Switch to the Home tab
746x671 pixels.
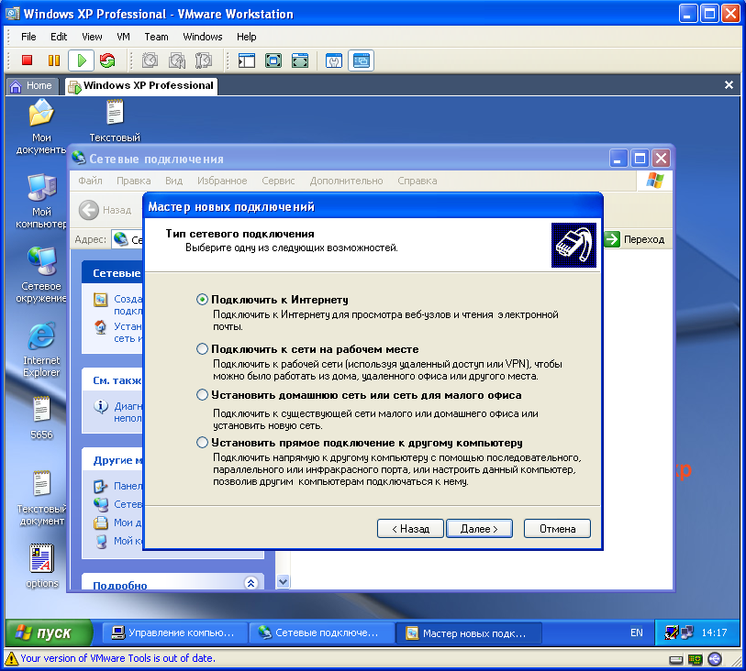pos(32,85)
